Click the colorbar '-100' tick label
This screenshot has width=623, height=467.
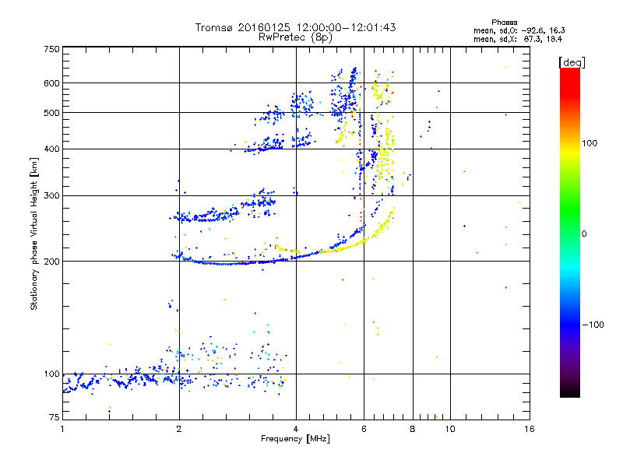click(x=593, y=325)
